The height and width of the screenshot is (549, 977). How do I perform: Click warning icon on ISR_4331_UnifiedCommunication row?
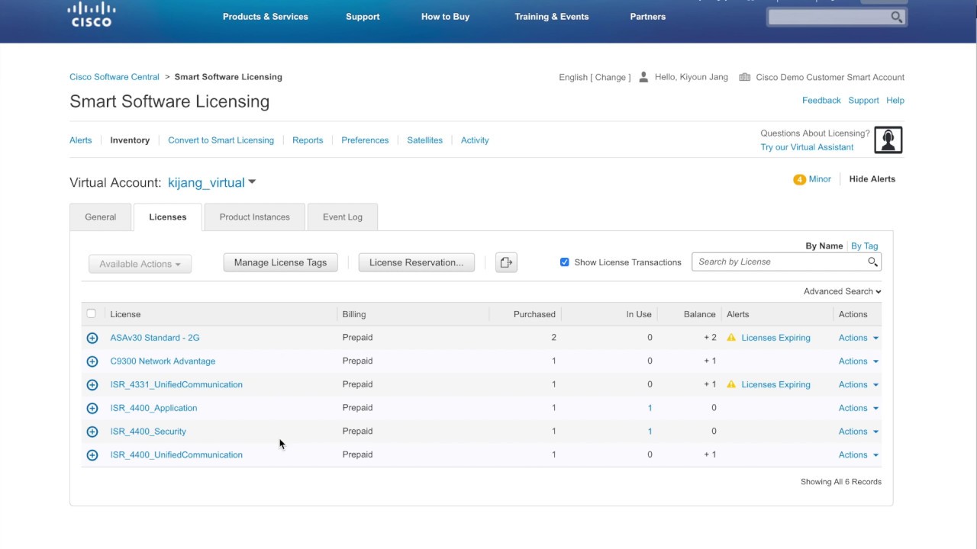[731, 384]
